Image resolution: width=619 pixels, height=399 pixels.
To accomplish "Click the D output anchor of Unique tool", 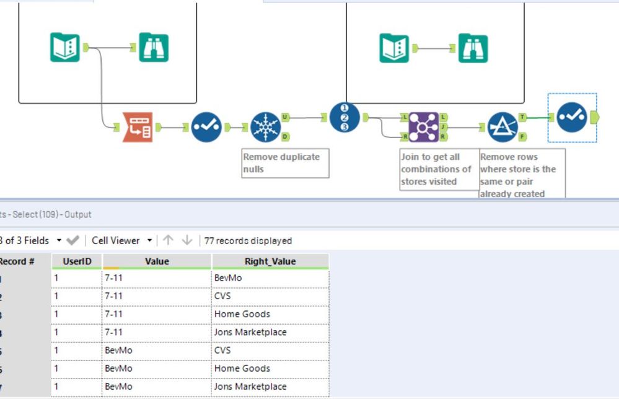I will coord(285,137).
